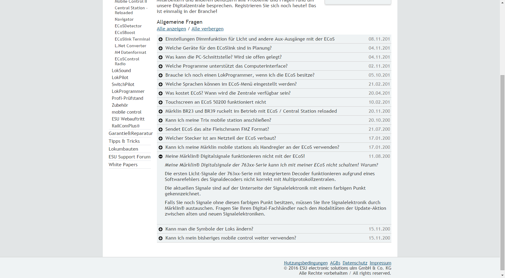Viewport: 505px width, 278px height.
Task: Click 'Alle verbergen' link
Action: (x=207, y=29)
